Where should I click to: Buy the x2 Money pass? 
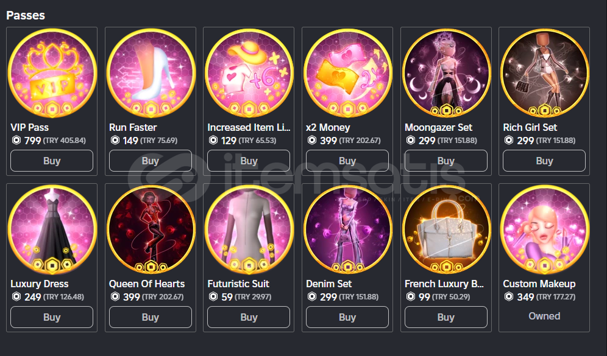(347, 161)
